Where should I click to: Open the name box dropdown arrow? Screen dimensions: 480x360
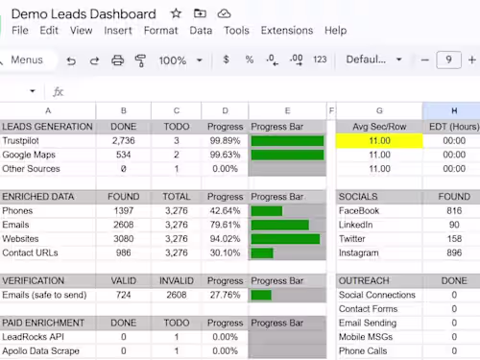point(32,91)
